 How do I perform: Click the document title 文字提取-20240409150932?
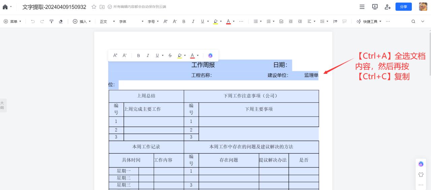point(54,7)
